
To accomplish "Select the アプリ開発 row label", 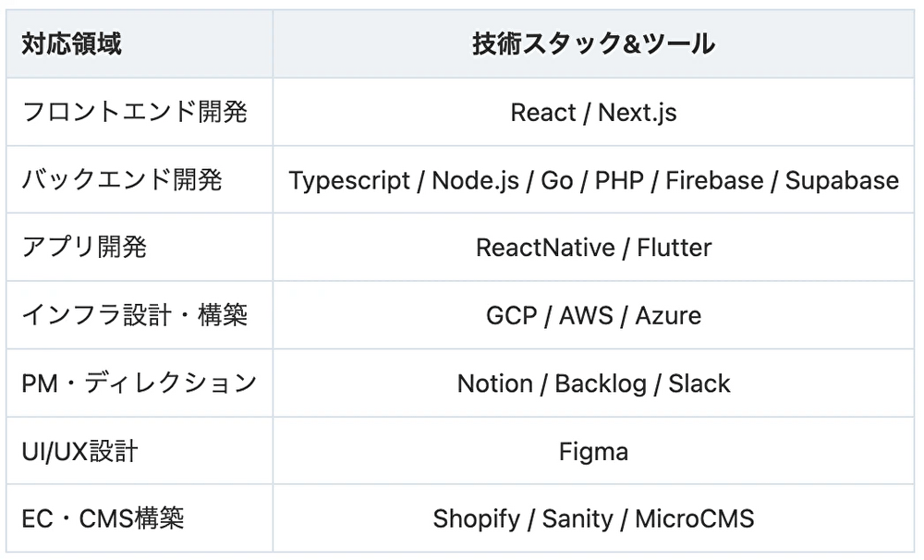I will click(x=84, y=248).
